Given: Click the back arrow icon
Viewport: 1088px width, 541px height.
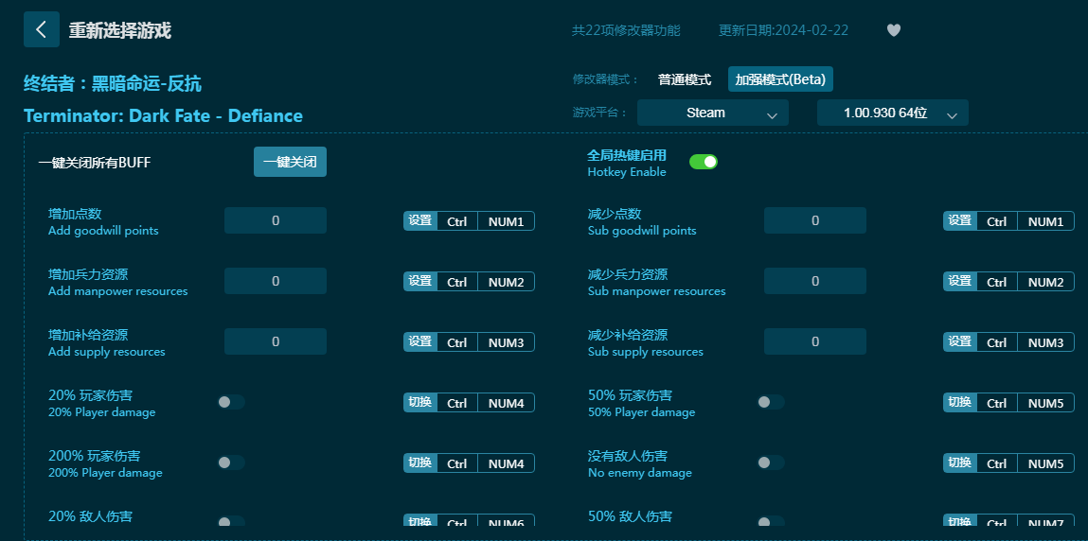Looking at the screenshot, I should [x=42, y=29].
